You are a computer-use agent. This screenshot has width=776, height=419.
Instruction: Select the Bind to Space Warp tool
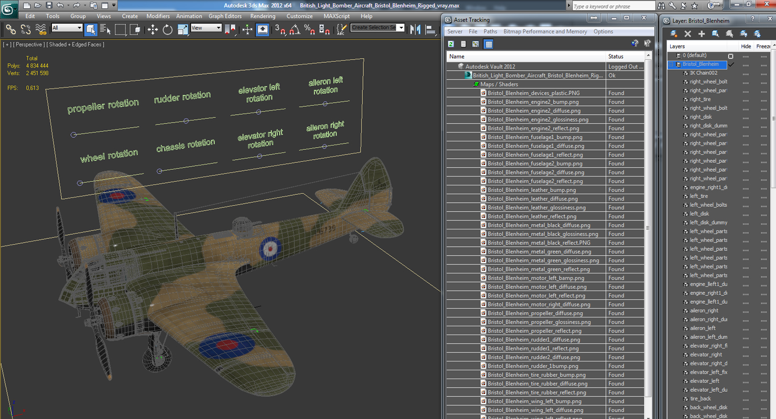click(41, 29)
